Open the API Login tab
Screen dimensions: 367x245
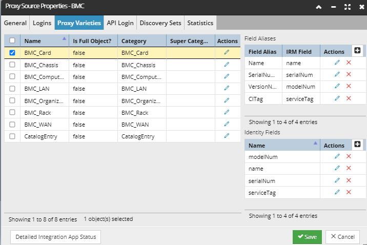coord(120,23)
